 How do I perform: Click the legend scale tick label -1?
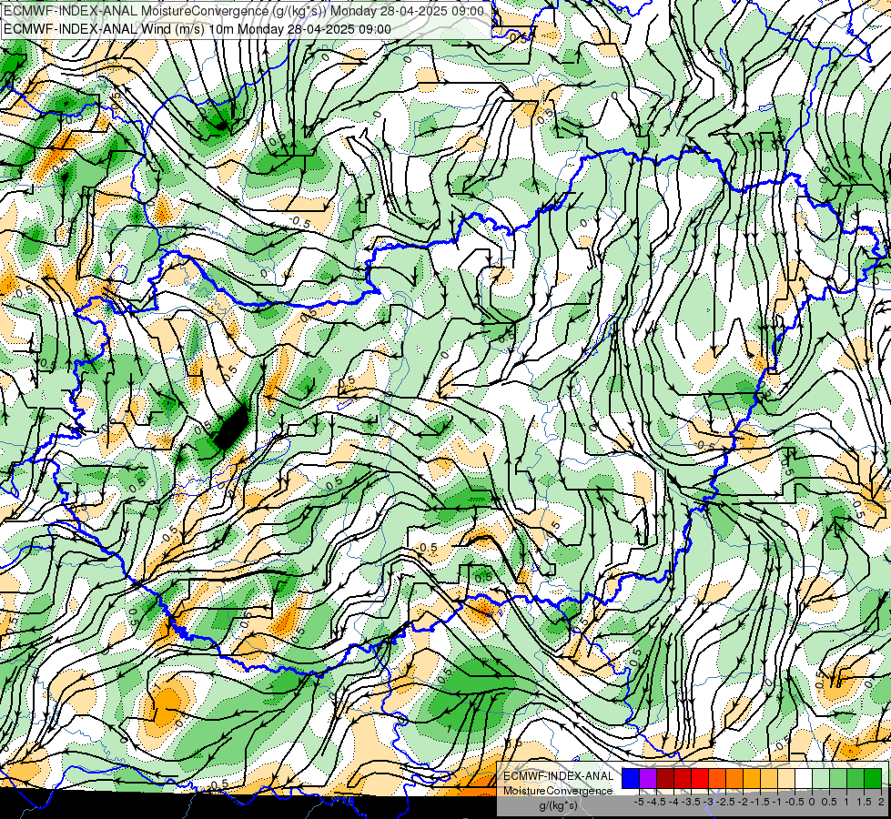coord(777,802)
